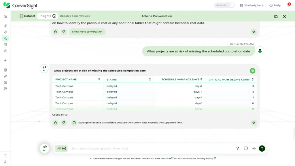Start voice input with waveform icon
Viewport: 295px width, 166px height.
point(254,148)
